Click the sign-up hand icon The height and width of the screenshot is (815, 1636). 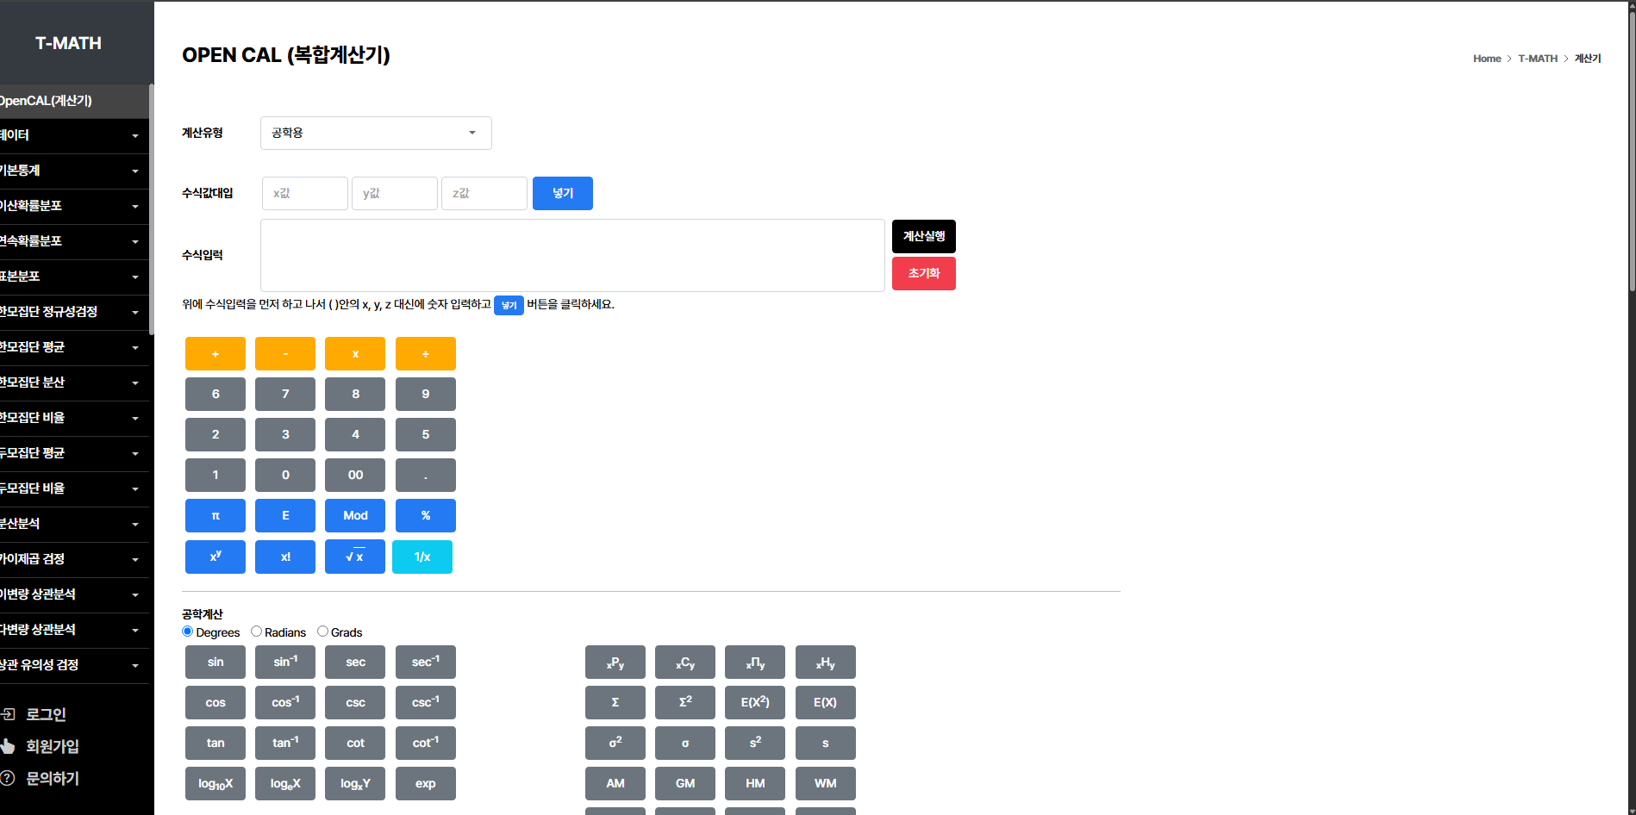pyautogui.click(x=9, y=746)
